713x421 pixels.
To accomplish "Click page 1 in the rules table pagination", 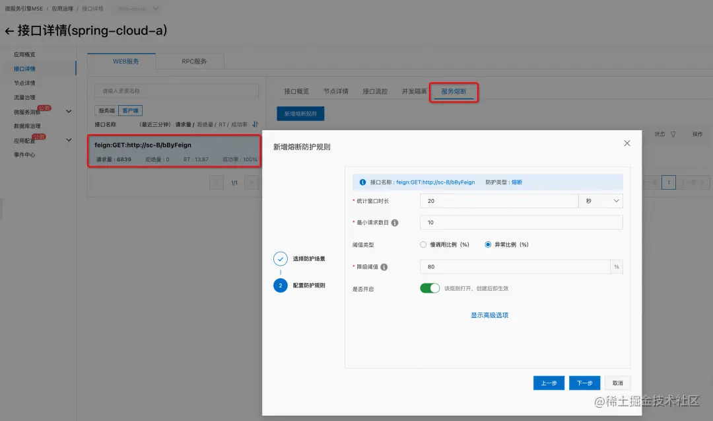I will tap(668, 182).
